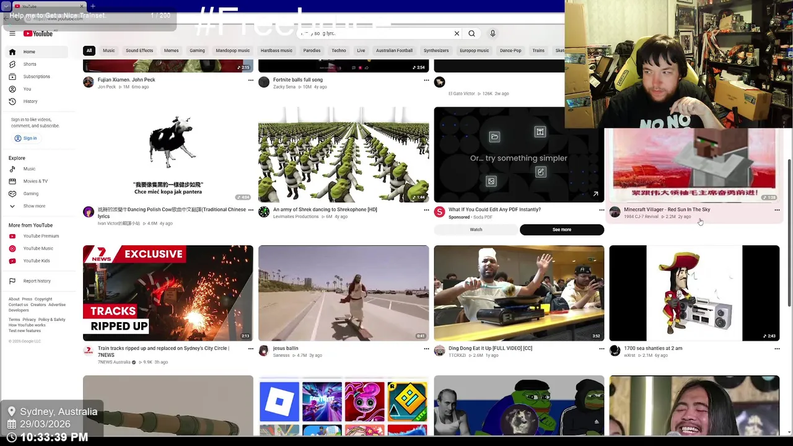Open options menu for Shrekophone video

click(x=426, y=210)
